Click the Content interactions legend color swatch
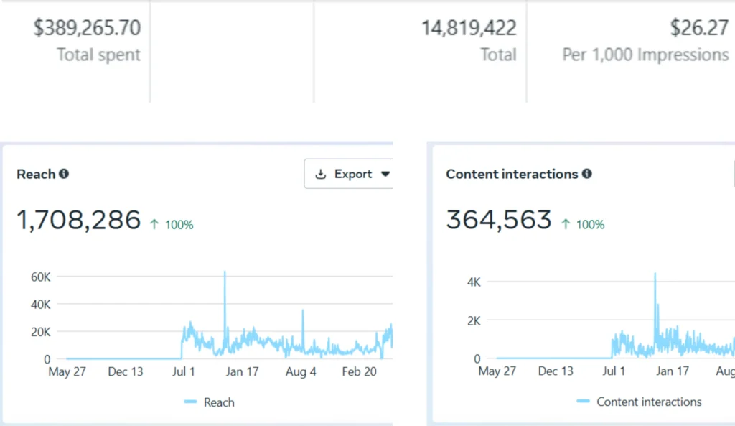 (583, 402)
